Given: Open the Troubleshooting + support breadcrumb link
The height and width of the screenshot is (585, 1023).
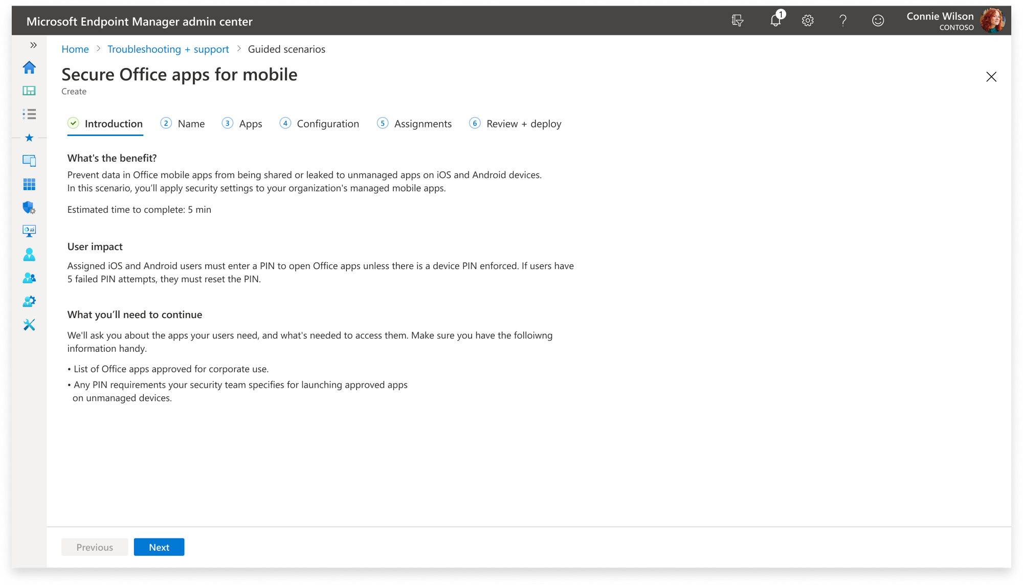Looking at the screenshot, I should coord(168,49).
